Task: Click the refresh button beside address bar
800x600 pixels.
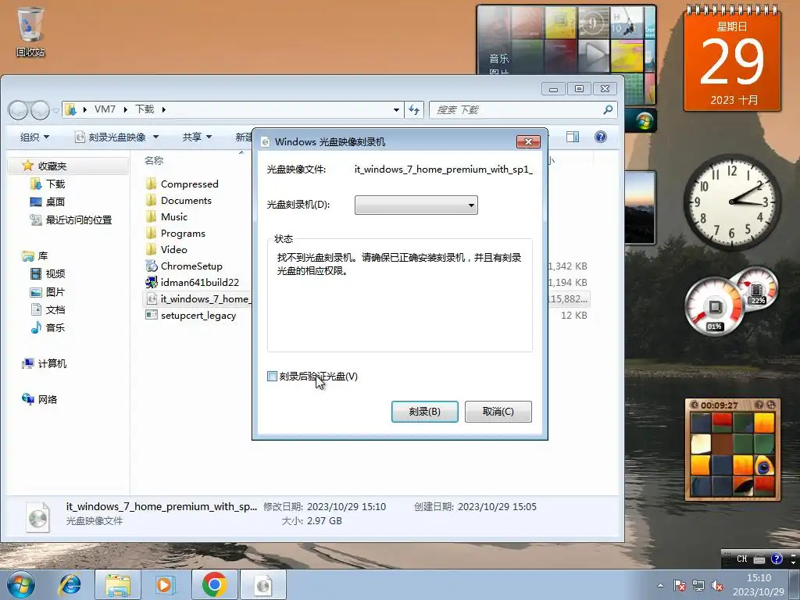Action: pyautogui.click(x=414, y=109)
